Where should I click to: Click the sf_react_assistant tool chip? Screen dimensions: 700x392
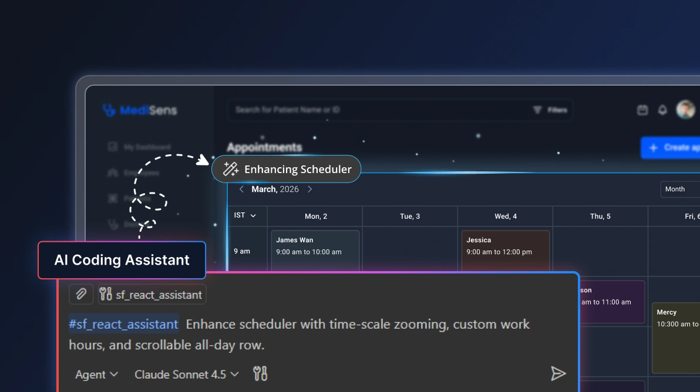(x=152, y=295)
